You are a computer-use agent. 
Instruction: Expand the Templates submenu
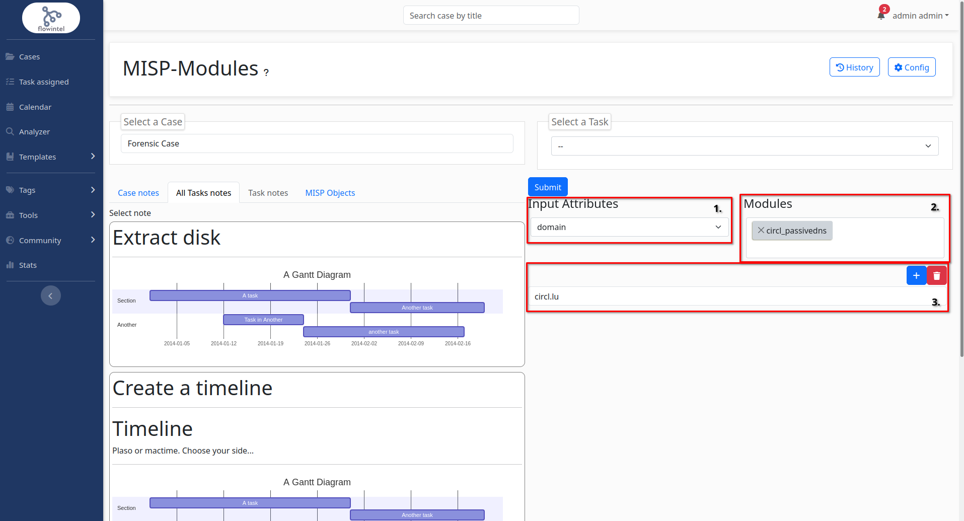point(93,157)
